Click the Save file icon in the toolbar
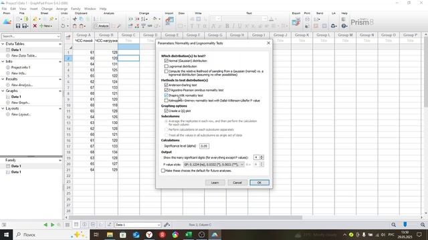Viewport: 428px width, 240px height. click(18, 26)
